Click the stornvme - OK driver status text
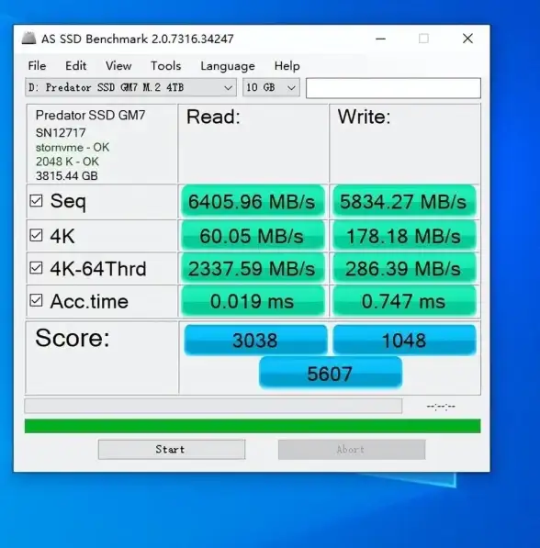Viewport: 540px width, 548px height. pyautogui.click(x=73, y=148)
